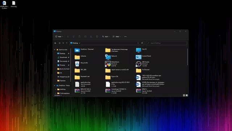Open the Git folder in sidebar
232x131 pixels.
pos(59,73)
